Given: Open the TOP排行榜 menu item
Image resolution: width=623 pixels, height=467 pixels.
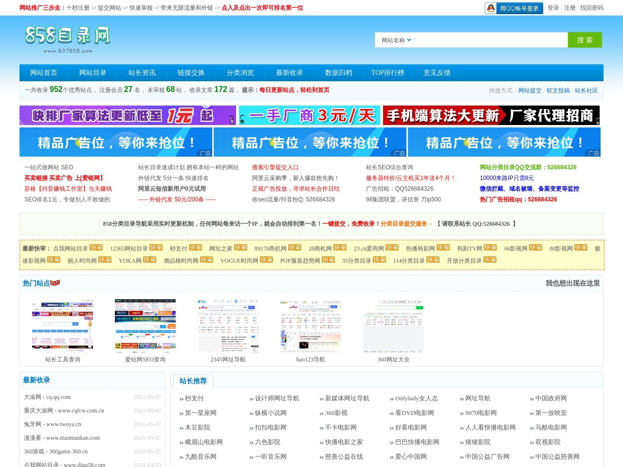Looking at the screenshot, I should (387, 72).
